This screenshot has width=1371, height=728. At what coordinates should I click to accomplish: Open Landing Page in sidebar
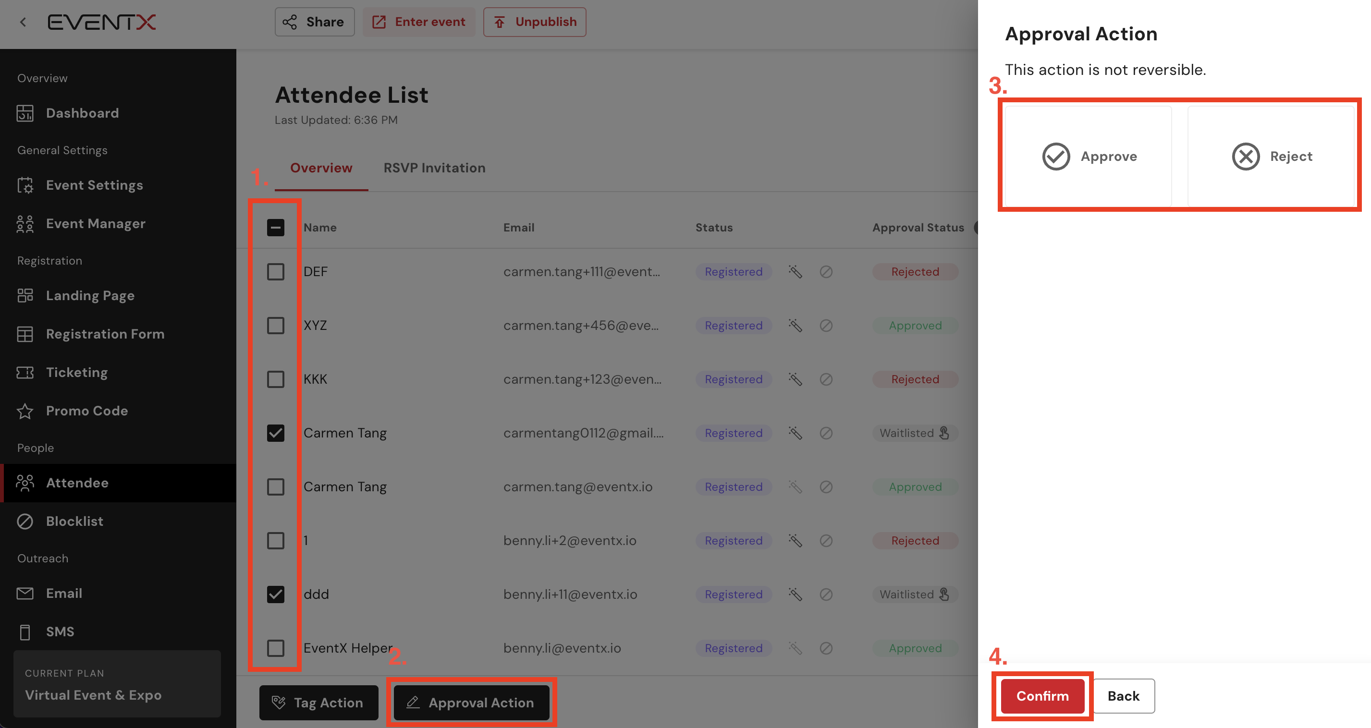(x=118, y=295)
